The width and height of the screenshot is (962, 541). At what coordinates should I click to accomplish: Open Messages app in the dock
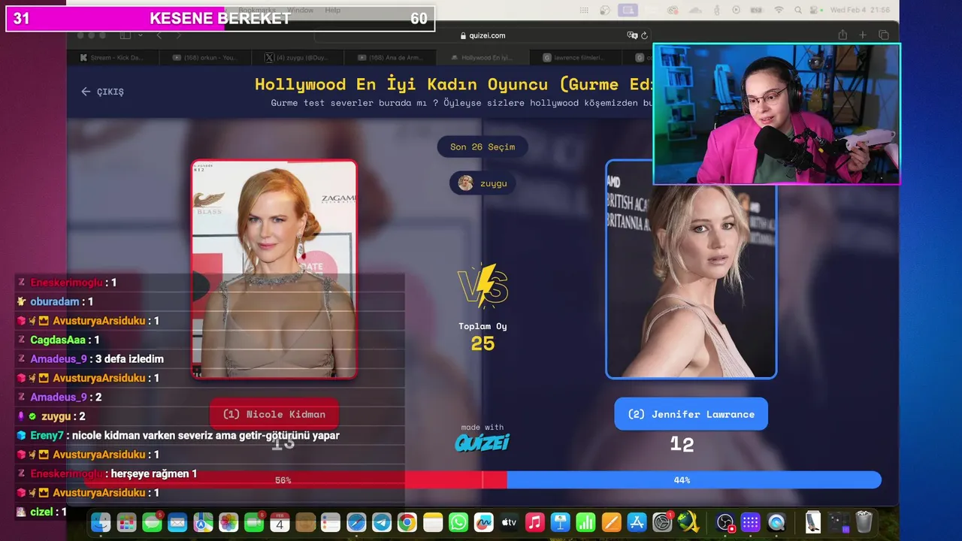(152, 522)
